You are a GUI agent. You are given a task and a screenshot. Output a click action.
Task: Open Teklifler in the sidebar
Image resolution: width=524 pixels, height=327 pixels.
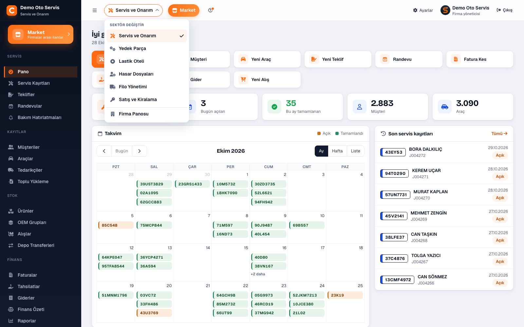coord(41,95)
